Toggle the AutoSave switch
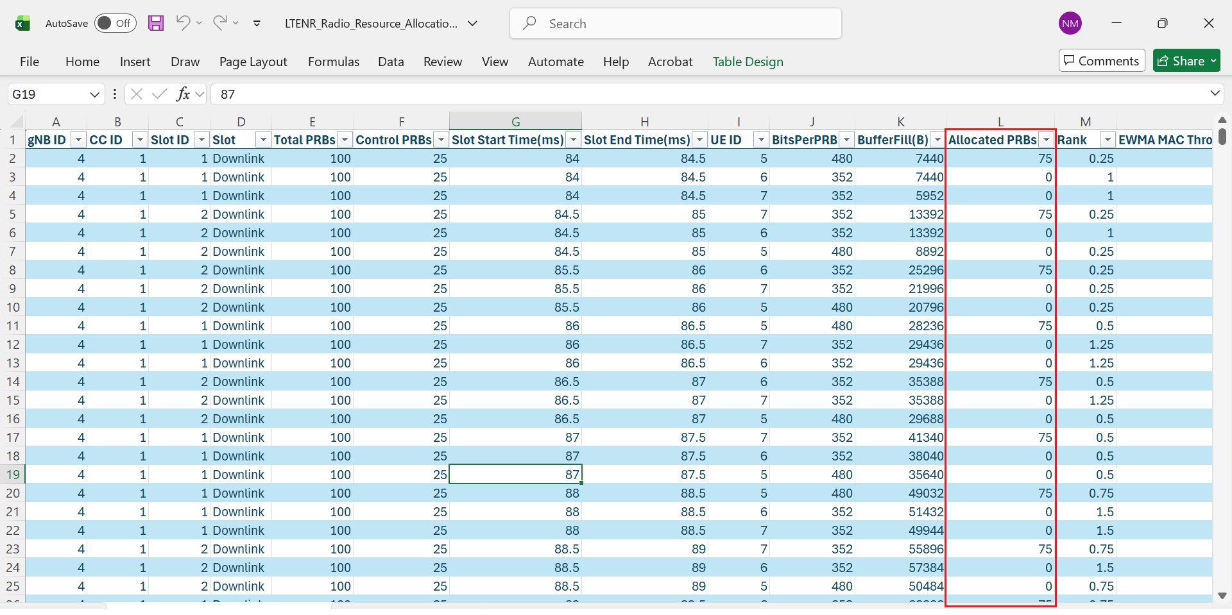The width and height of the screenshot is (1232, 615). [116, 23]
